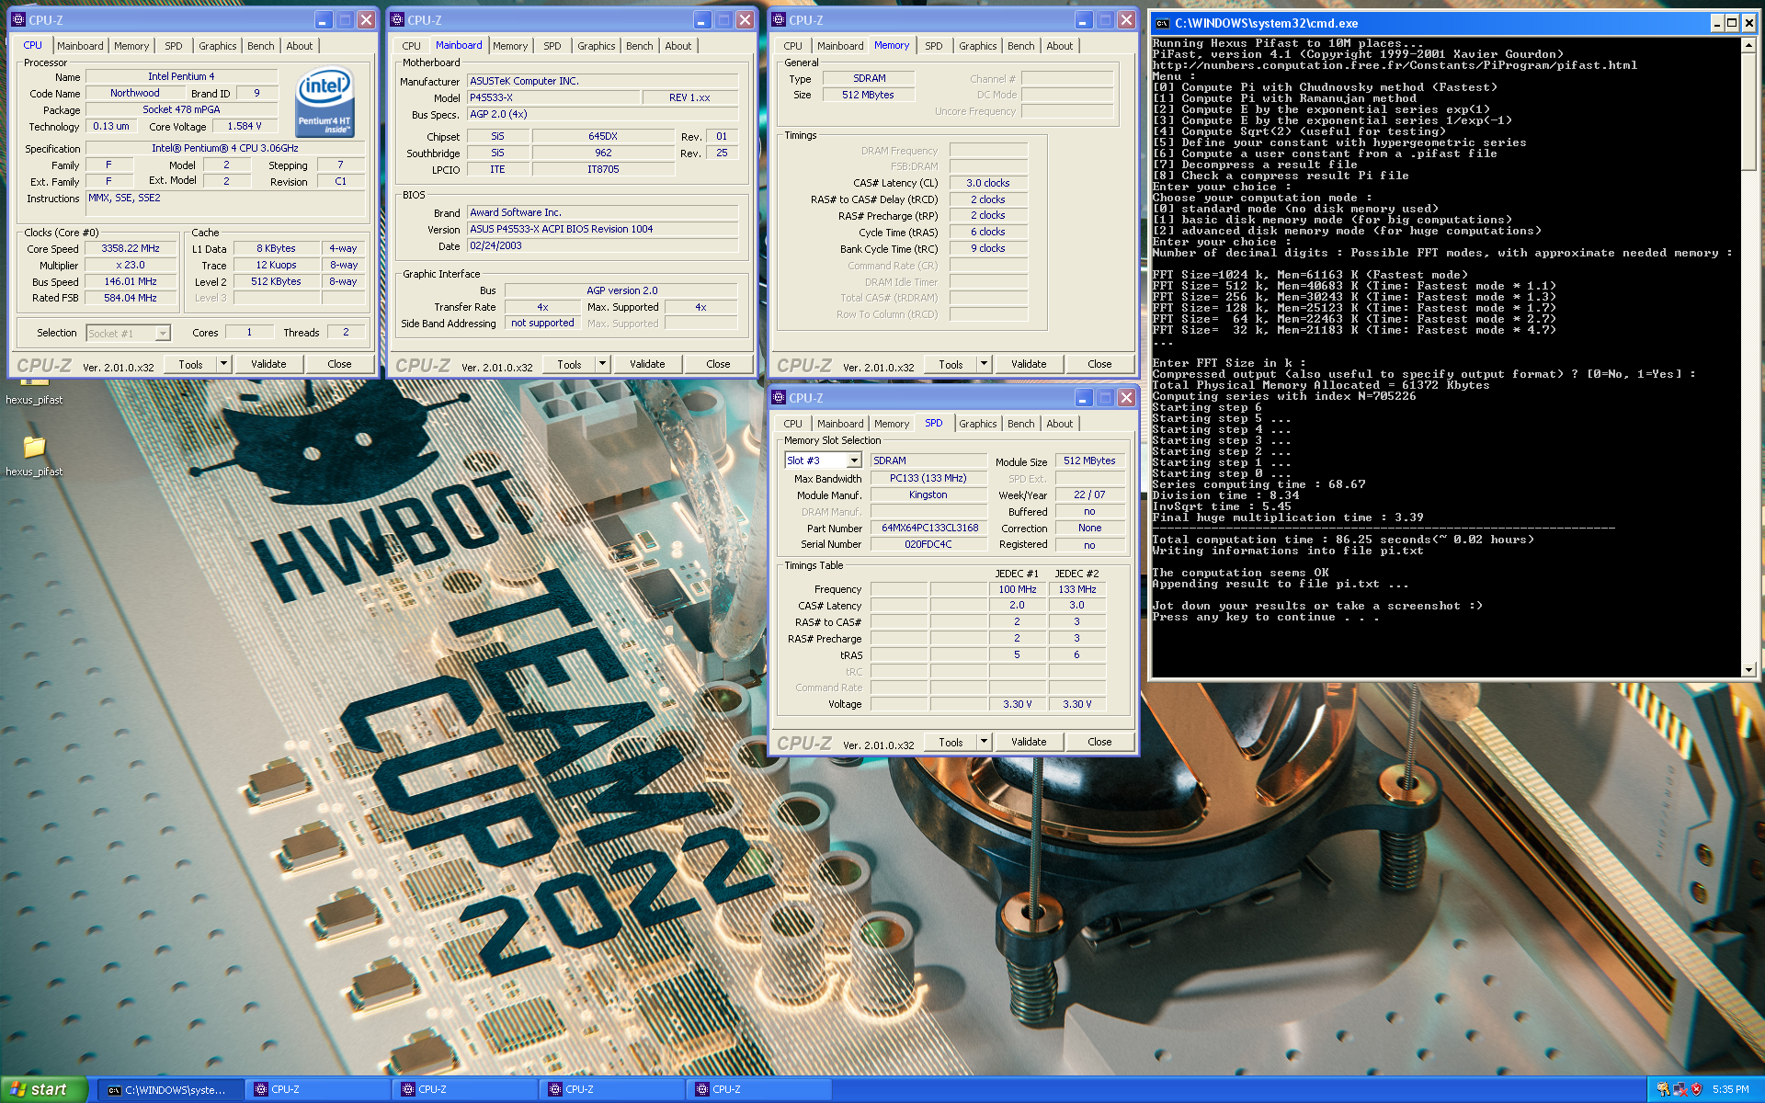
Task: Click CPU-Z title icon in Mainboard window
Action: pyautogui.click(x=397, y=19)
